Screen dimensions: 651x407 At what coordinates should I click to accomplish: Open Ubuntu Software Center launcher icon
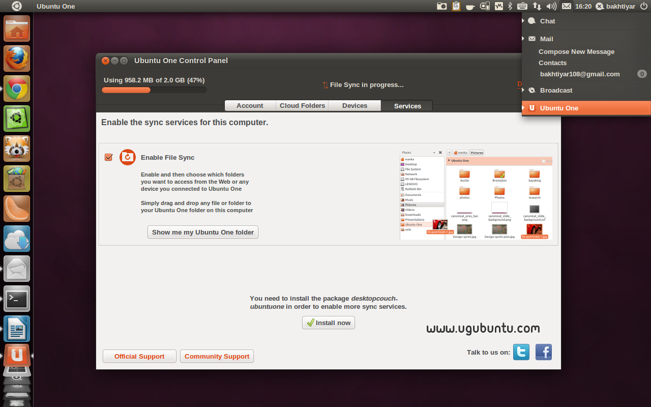[x=17, y=179]
